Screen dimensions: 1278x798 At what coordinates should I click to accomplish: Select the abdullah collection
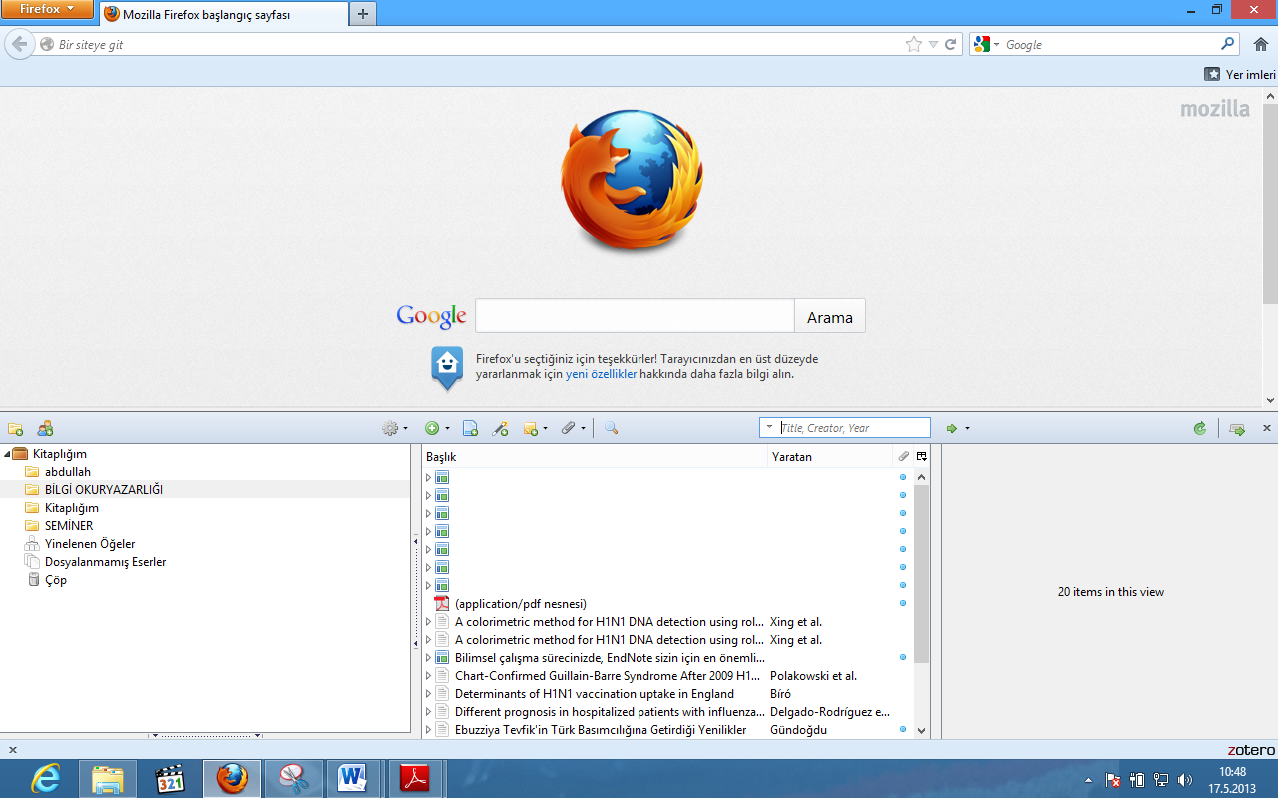[68, 472]
